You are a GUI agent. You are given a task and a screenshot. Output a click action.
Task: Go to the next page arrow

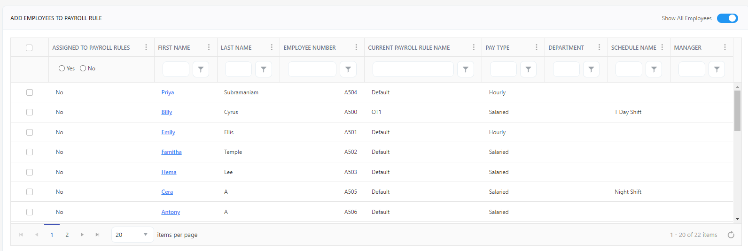point(82,235)
